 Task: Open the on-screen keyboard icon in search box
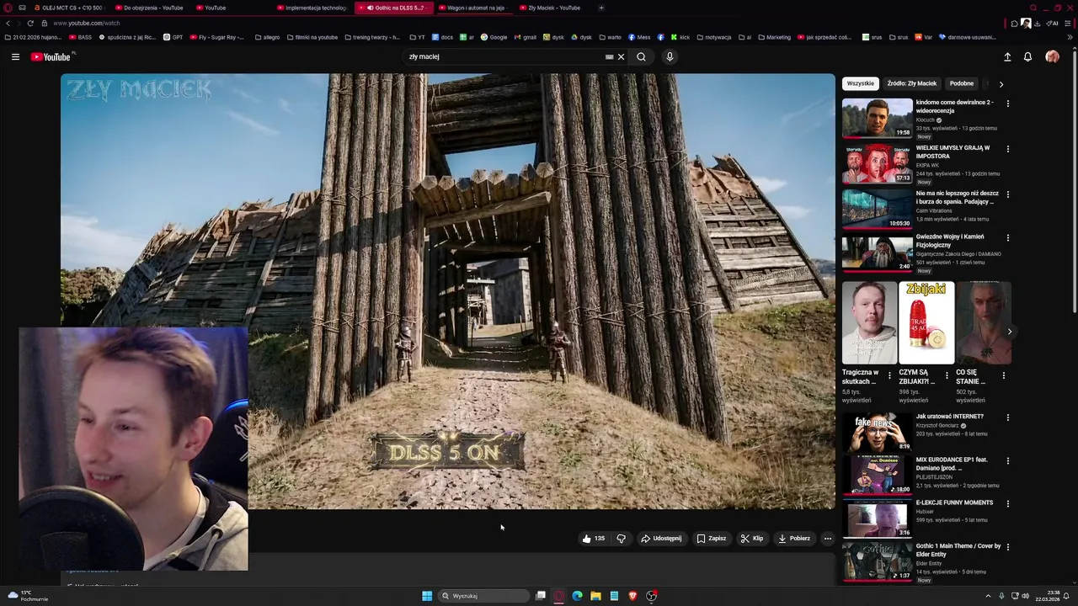point(609,57)
